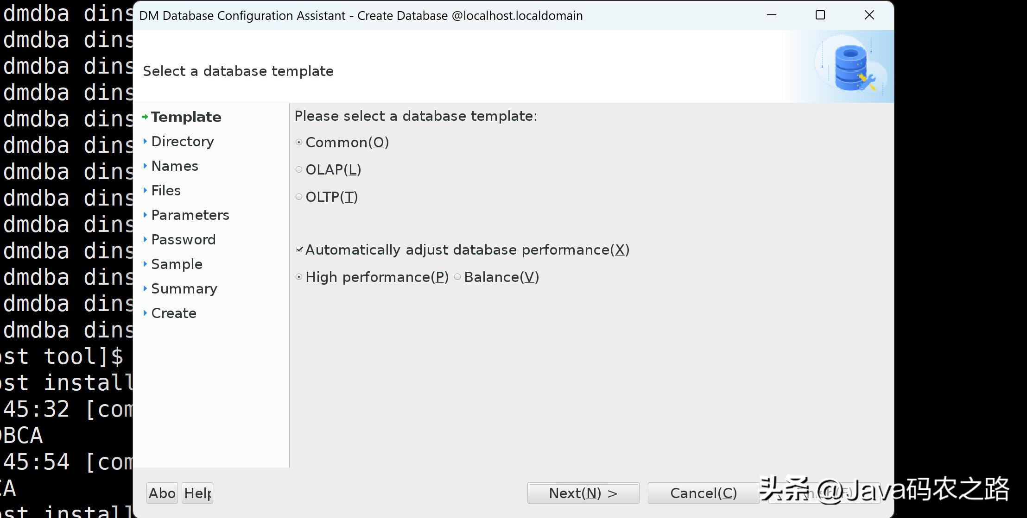Select the High performance option
The height and width of the screenshot is (518, 1027).
299,277
